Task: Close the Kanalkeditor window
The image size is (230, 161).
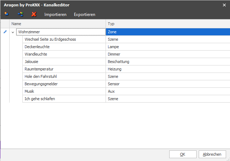Action: [x=224, y=5]
